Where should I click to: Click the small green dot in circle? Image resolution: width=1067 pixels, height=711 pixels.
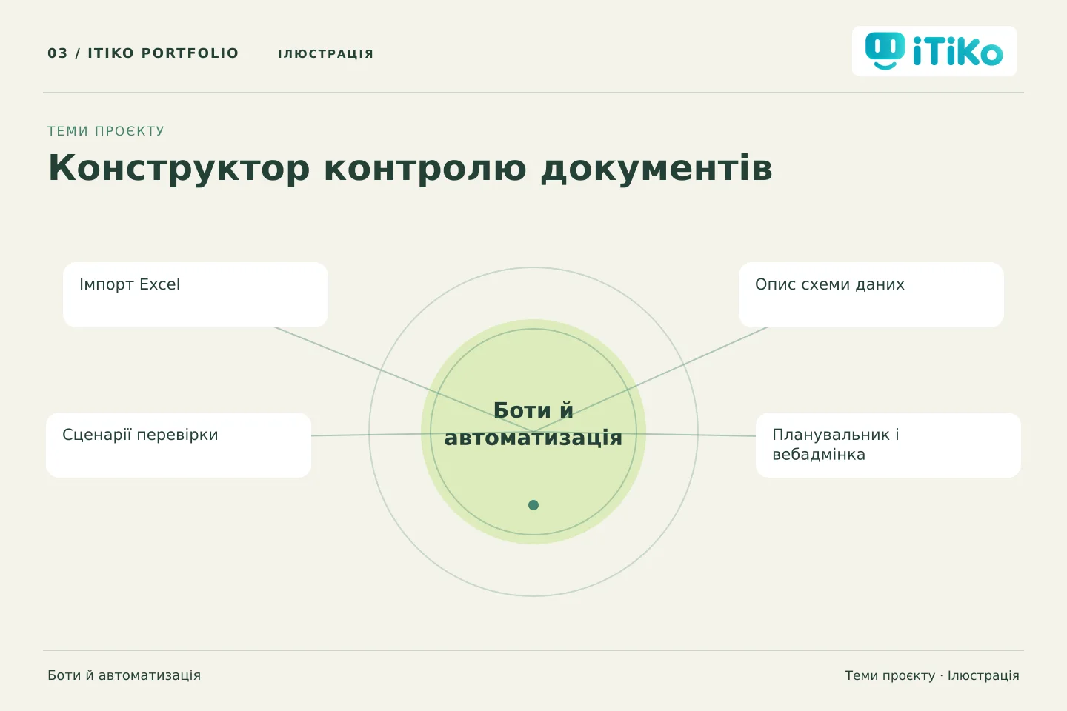point(533,505)
